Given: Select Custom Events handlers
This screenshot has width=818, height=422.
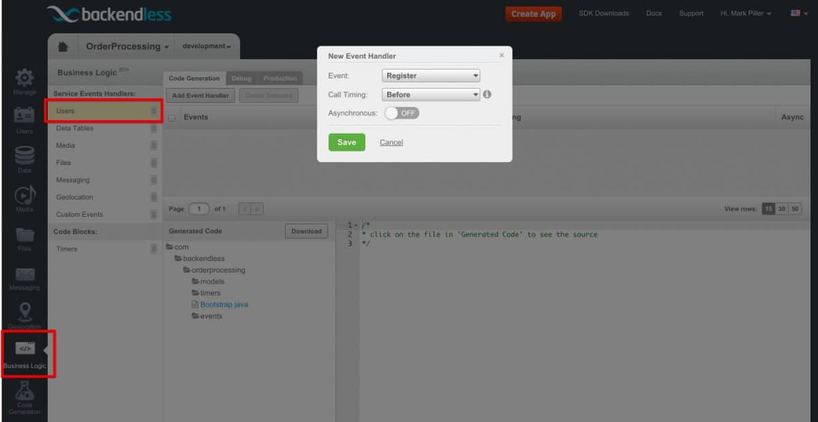Looking at the screenshot, I should pos(104,214).
